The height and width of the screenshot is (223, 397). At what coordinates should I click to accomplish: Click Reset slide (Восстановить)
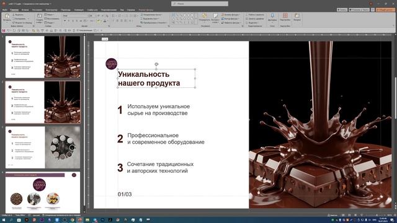(52, 19)
